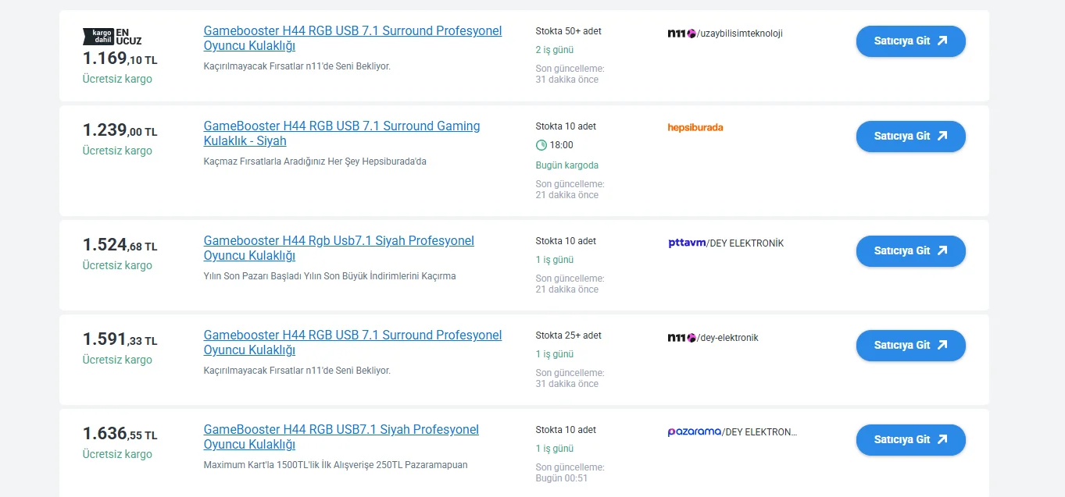This screenshot has width=1065, height=497.
Task: Click '2 iş günü' delivery text
Action: click(554, 50)
